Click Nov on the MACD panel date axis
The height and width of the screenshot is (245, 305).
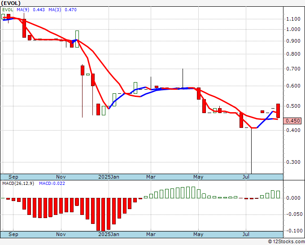61,234
